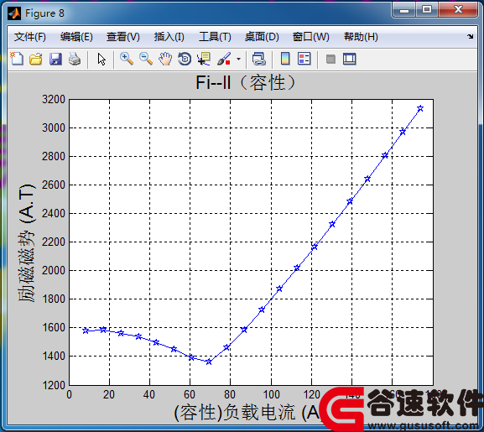The height and width of the screenshot is (432, 484).
Task: Click the topmost data point star
Action: (420, 108)
